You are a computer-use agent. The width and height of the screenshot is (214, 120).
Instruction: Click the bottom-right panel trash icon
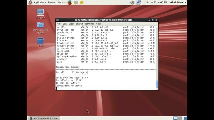click(x=185, y=118)
